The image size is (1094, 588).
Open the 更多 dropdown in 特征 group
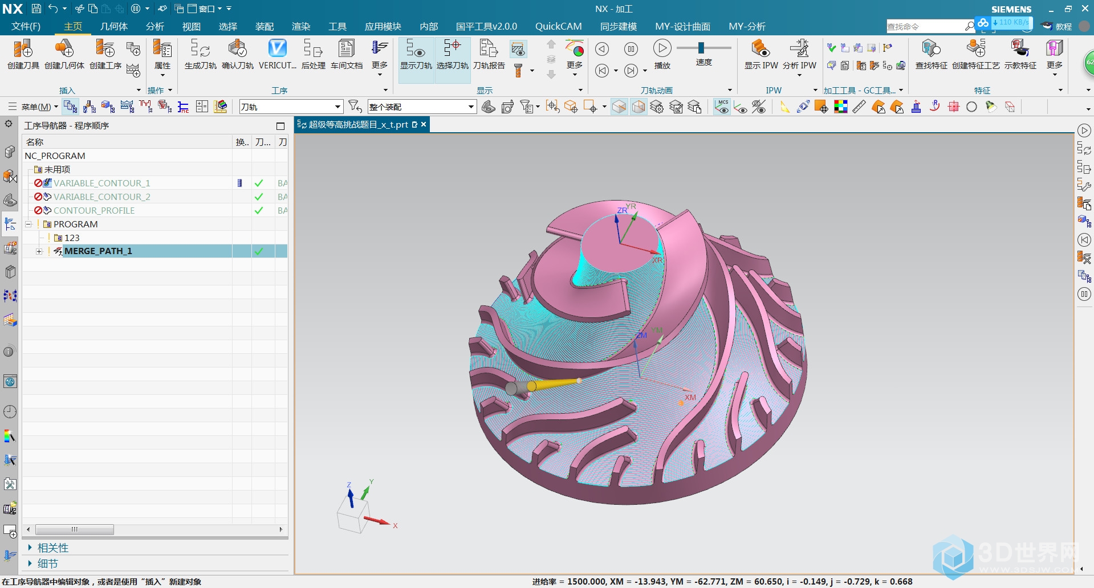point(1055,58)
